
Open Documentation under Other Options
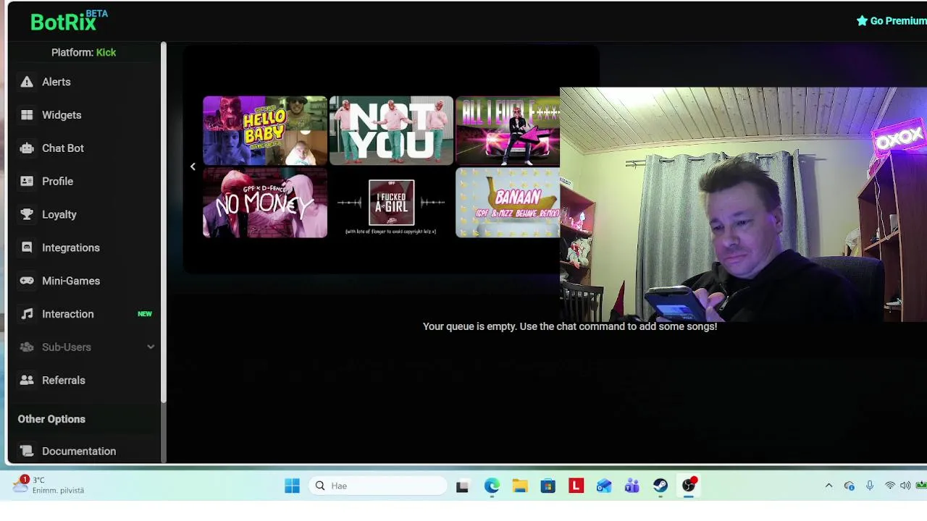pos(84,451)
